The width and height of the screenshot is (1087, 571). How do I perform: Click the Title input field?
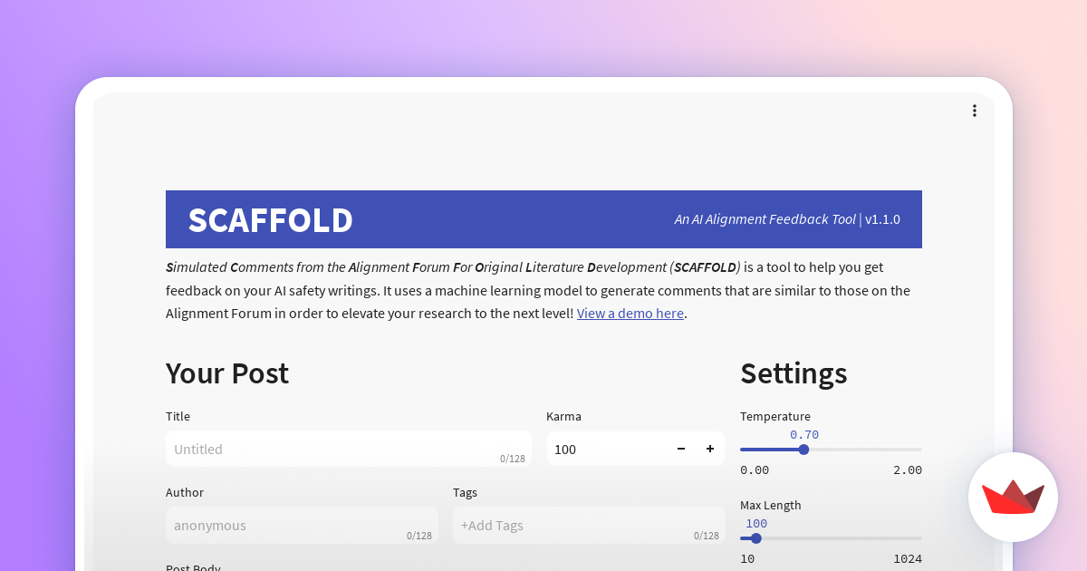point(349,449)
